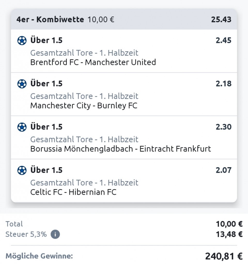Open Manchester City - Burnley FC match
The height and width of the screenshot is (264, 248).
pyautogui.click(x=84, y=106)
